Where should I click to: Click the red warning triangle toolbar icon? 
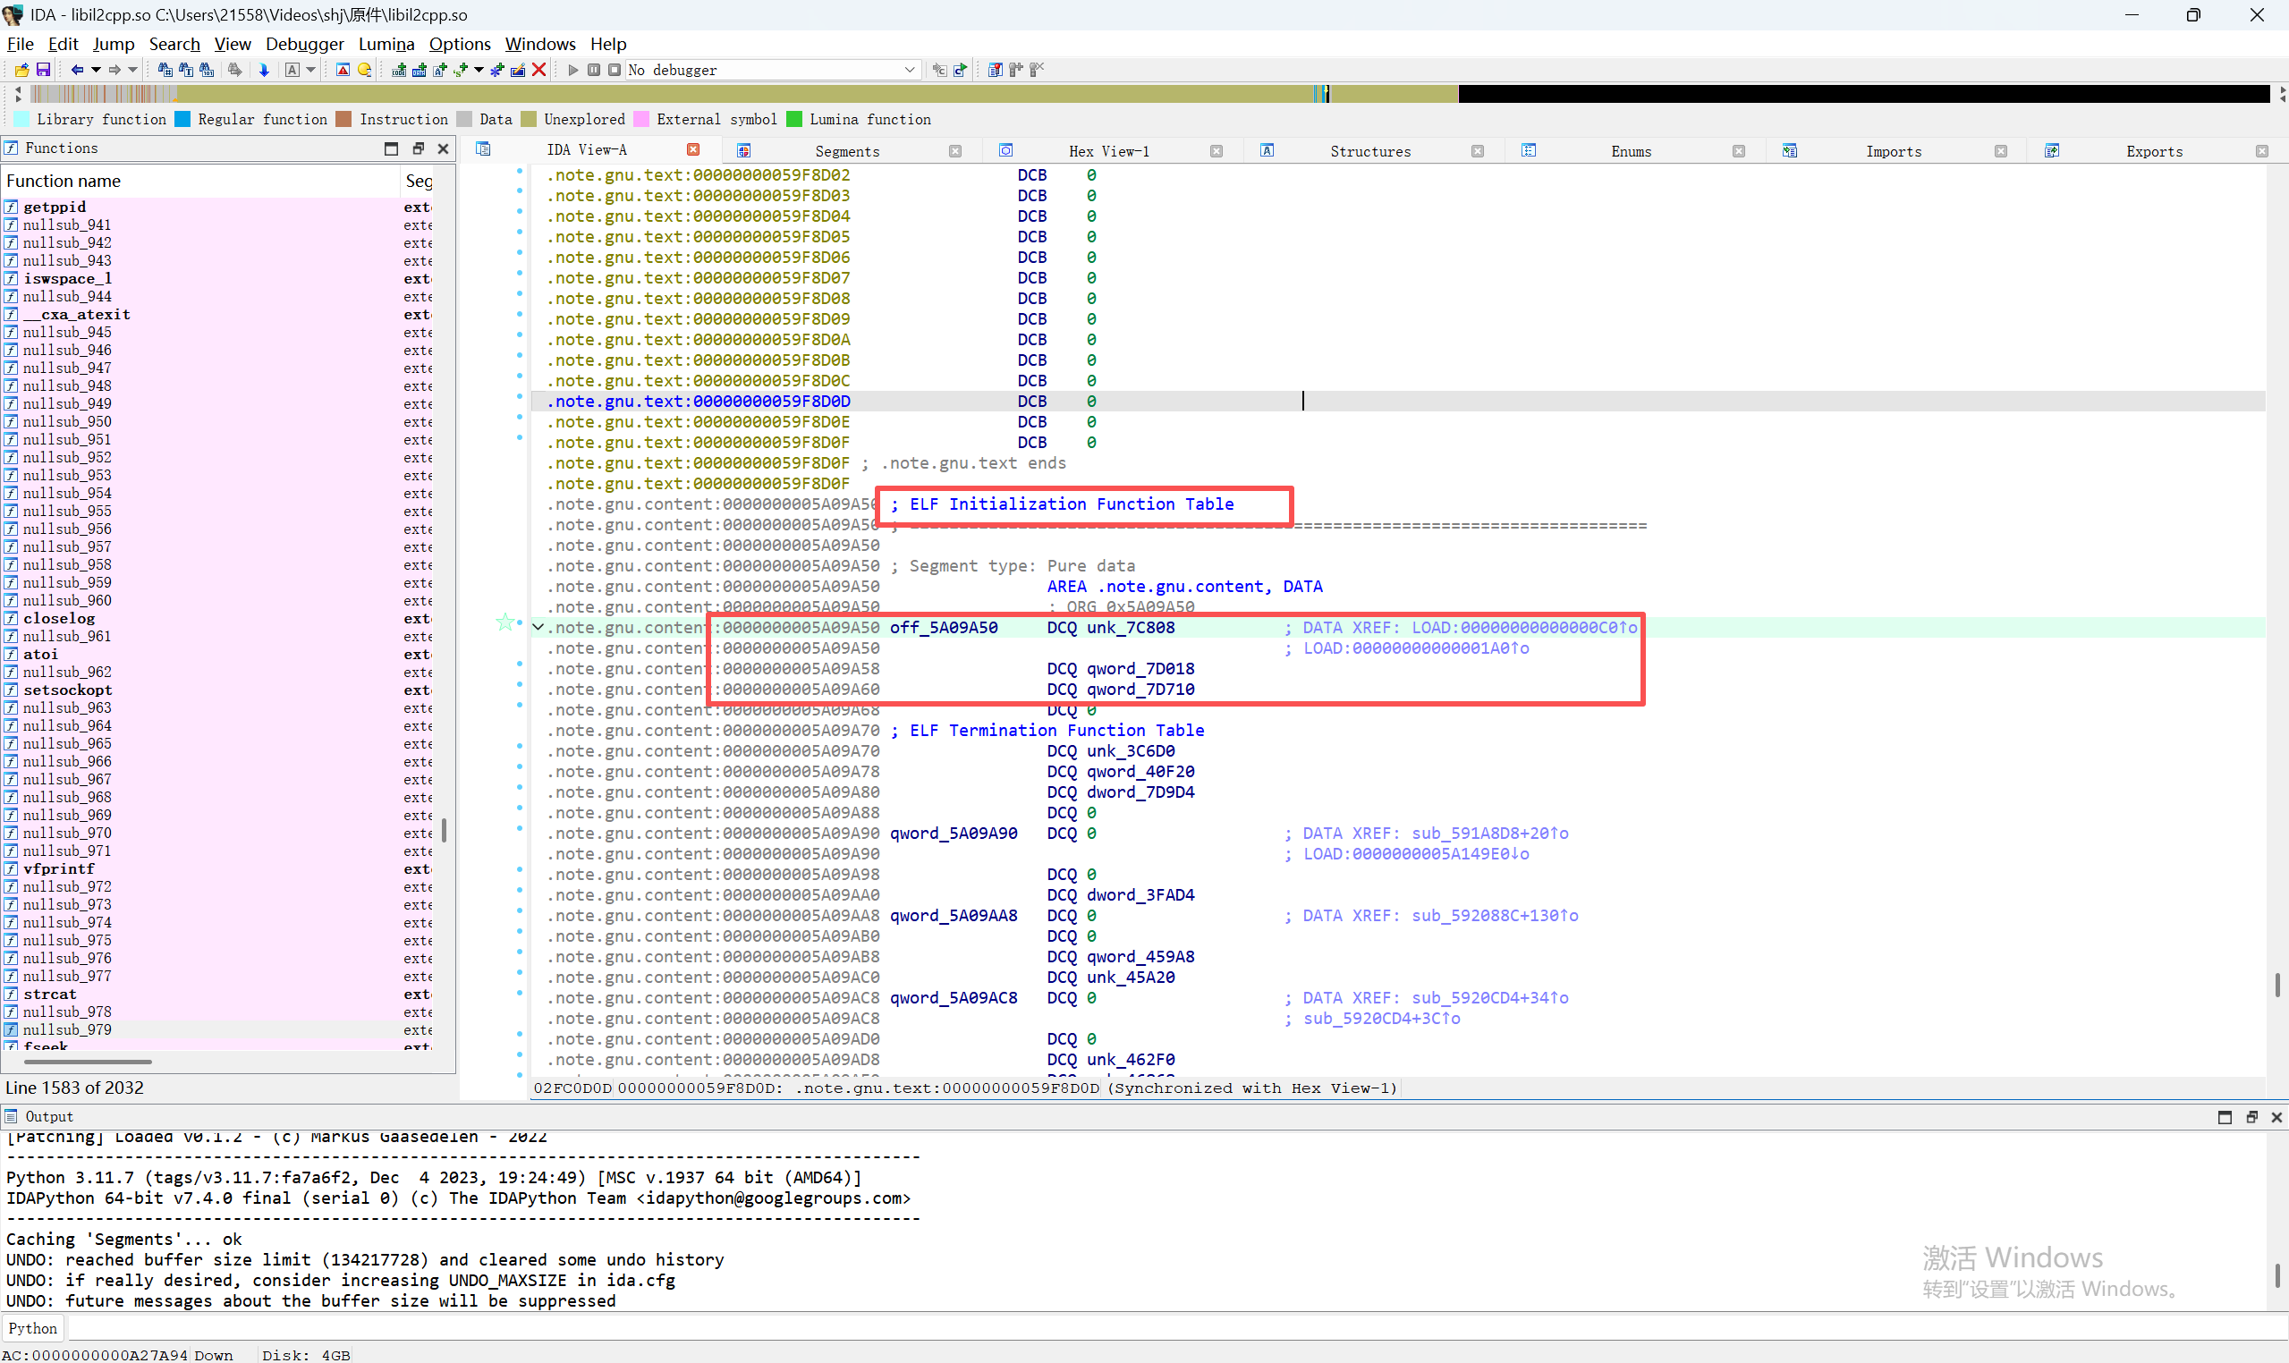[x=343, y=70]
